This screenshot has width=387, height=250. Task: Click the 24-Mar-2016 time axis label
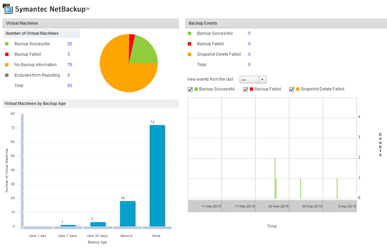[x=278, y=206]
